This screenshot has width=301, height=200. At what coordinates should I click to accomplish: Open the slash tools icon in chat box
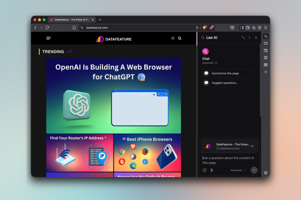(x=205, y=170)
